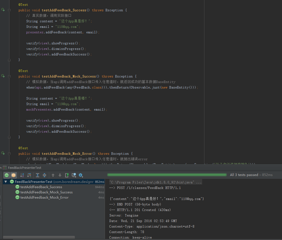Toggle the Show Ignored tests filter button
This screenshot has width=282, height=240.
point(14,175)
